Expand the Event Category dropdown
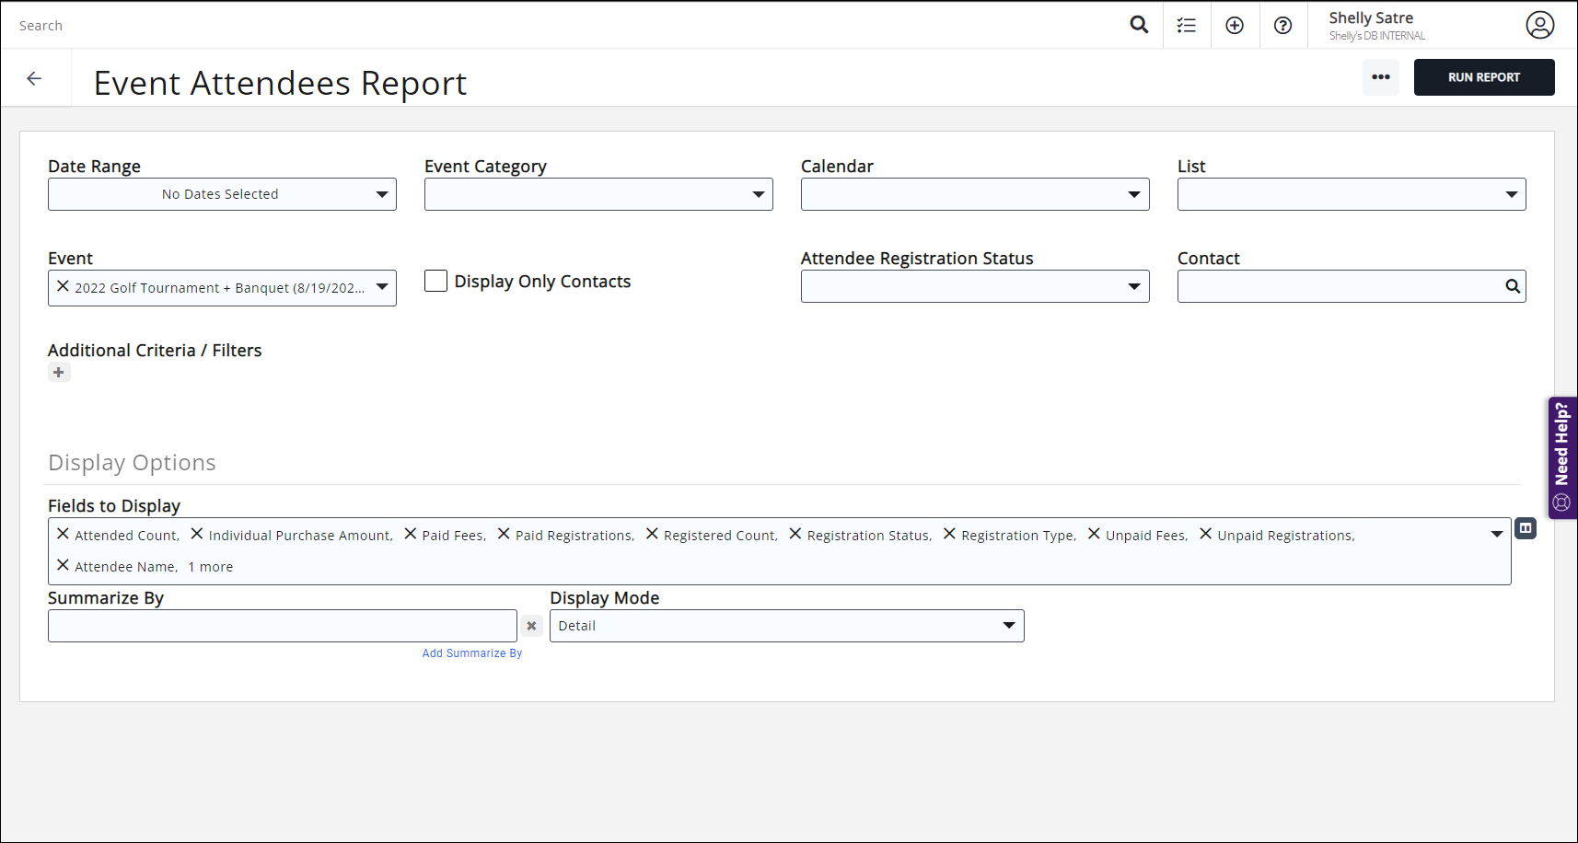Screen dimensions: 1578x843 598,194
